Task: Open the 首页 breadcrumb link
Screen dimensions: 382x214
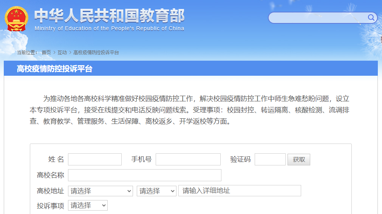Action: pyautogui.click(x=46, y=52)
